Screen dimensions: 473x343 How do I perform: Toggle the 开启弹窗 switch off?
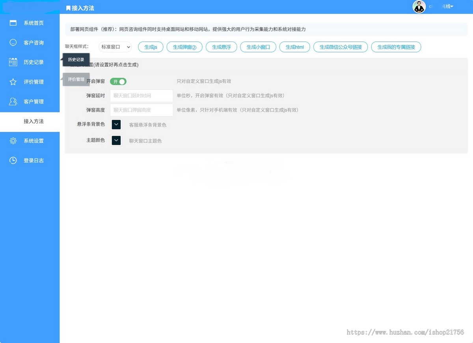[x=118, y=81]
